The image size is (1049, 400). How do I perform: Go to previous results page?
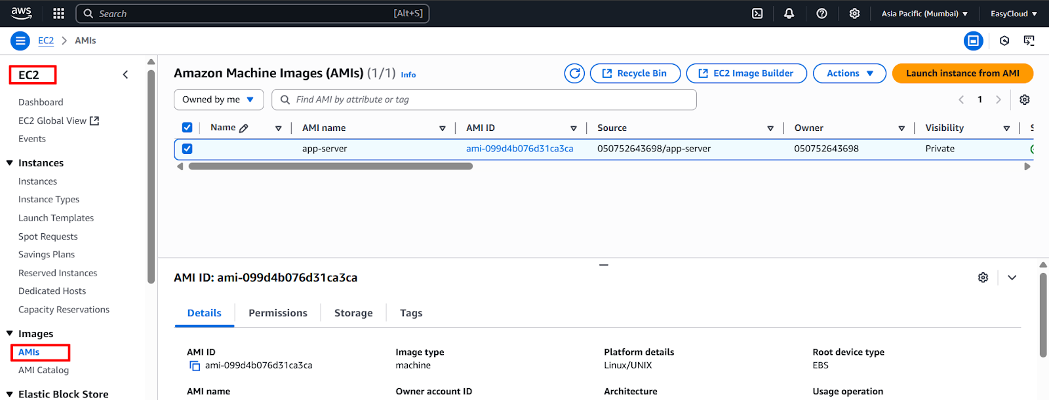pyautogui.click(x=961, y=100)
